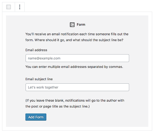
Task: Click the Form icon beside the heading
Action: [72, 25]
